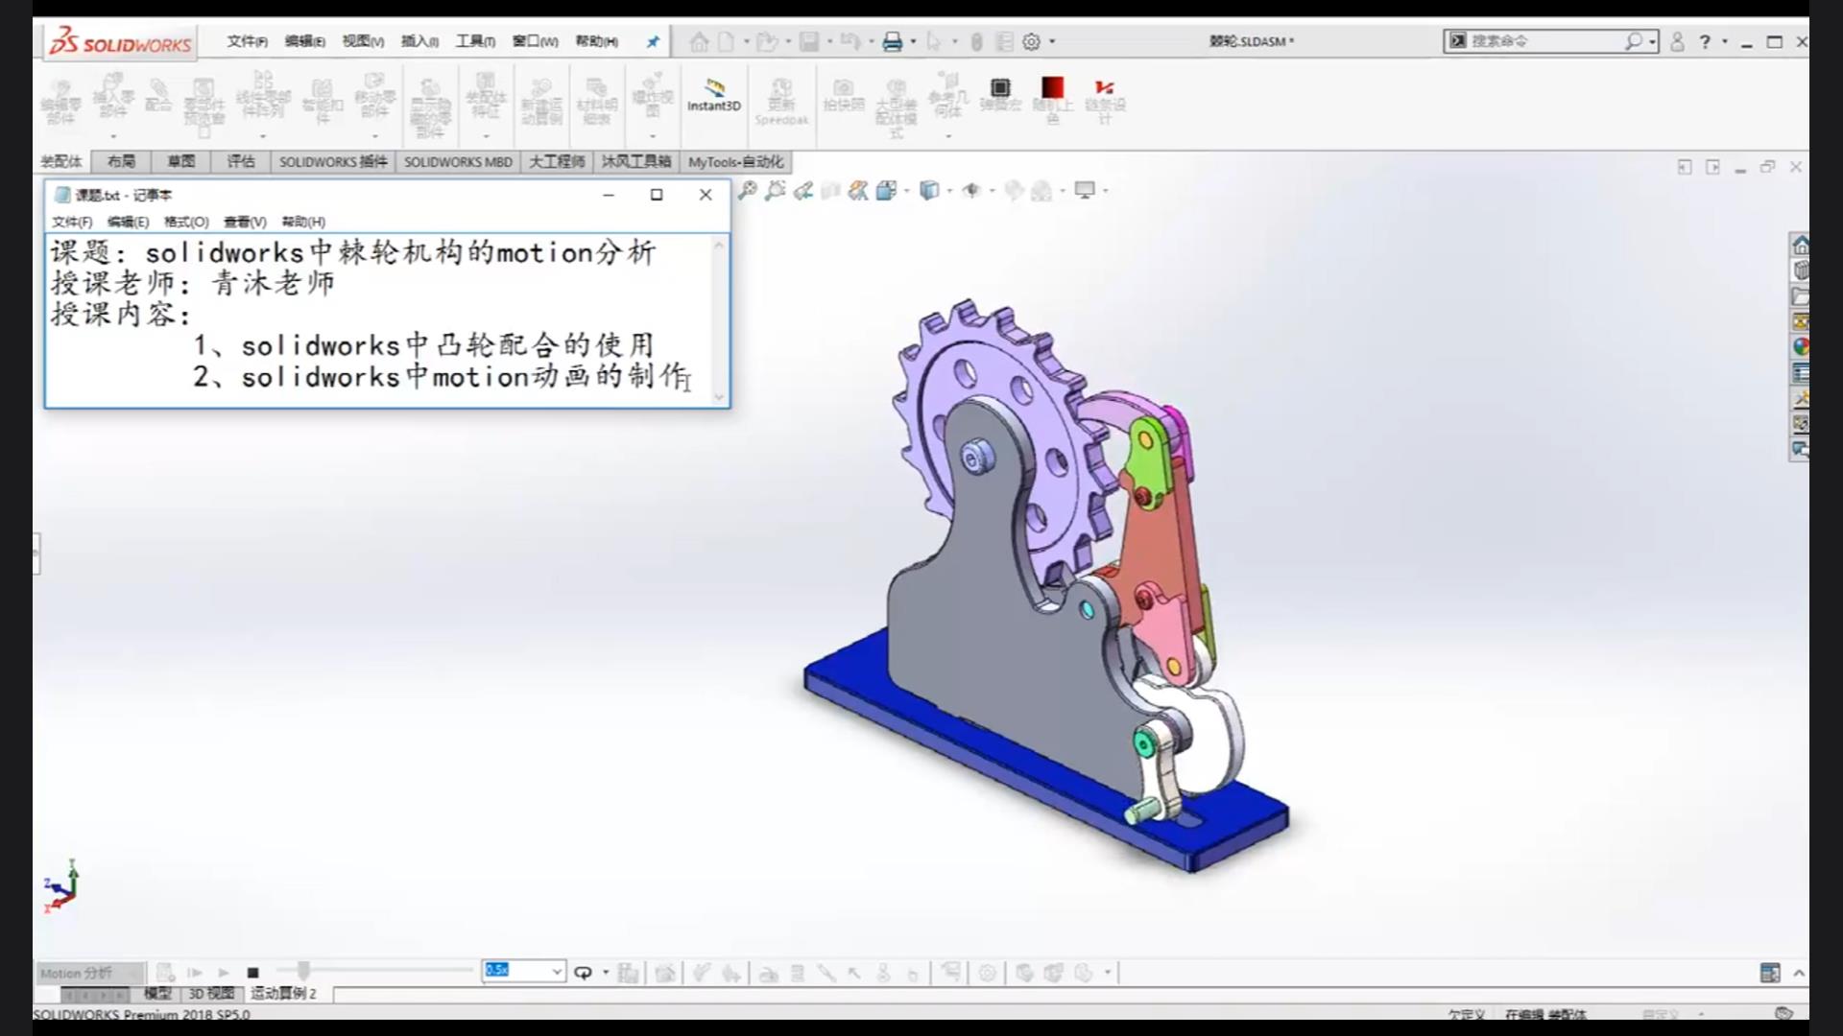Click play from start in motion toolbar
1843x1036 pixels.
click(x=195, y=973)
